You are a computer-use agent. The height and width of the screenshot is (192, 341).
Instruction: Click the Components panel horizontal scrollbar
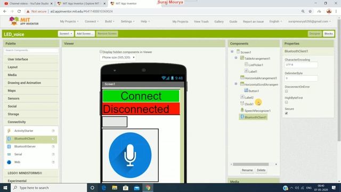(250, 164)
